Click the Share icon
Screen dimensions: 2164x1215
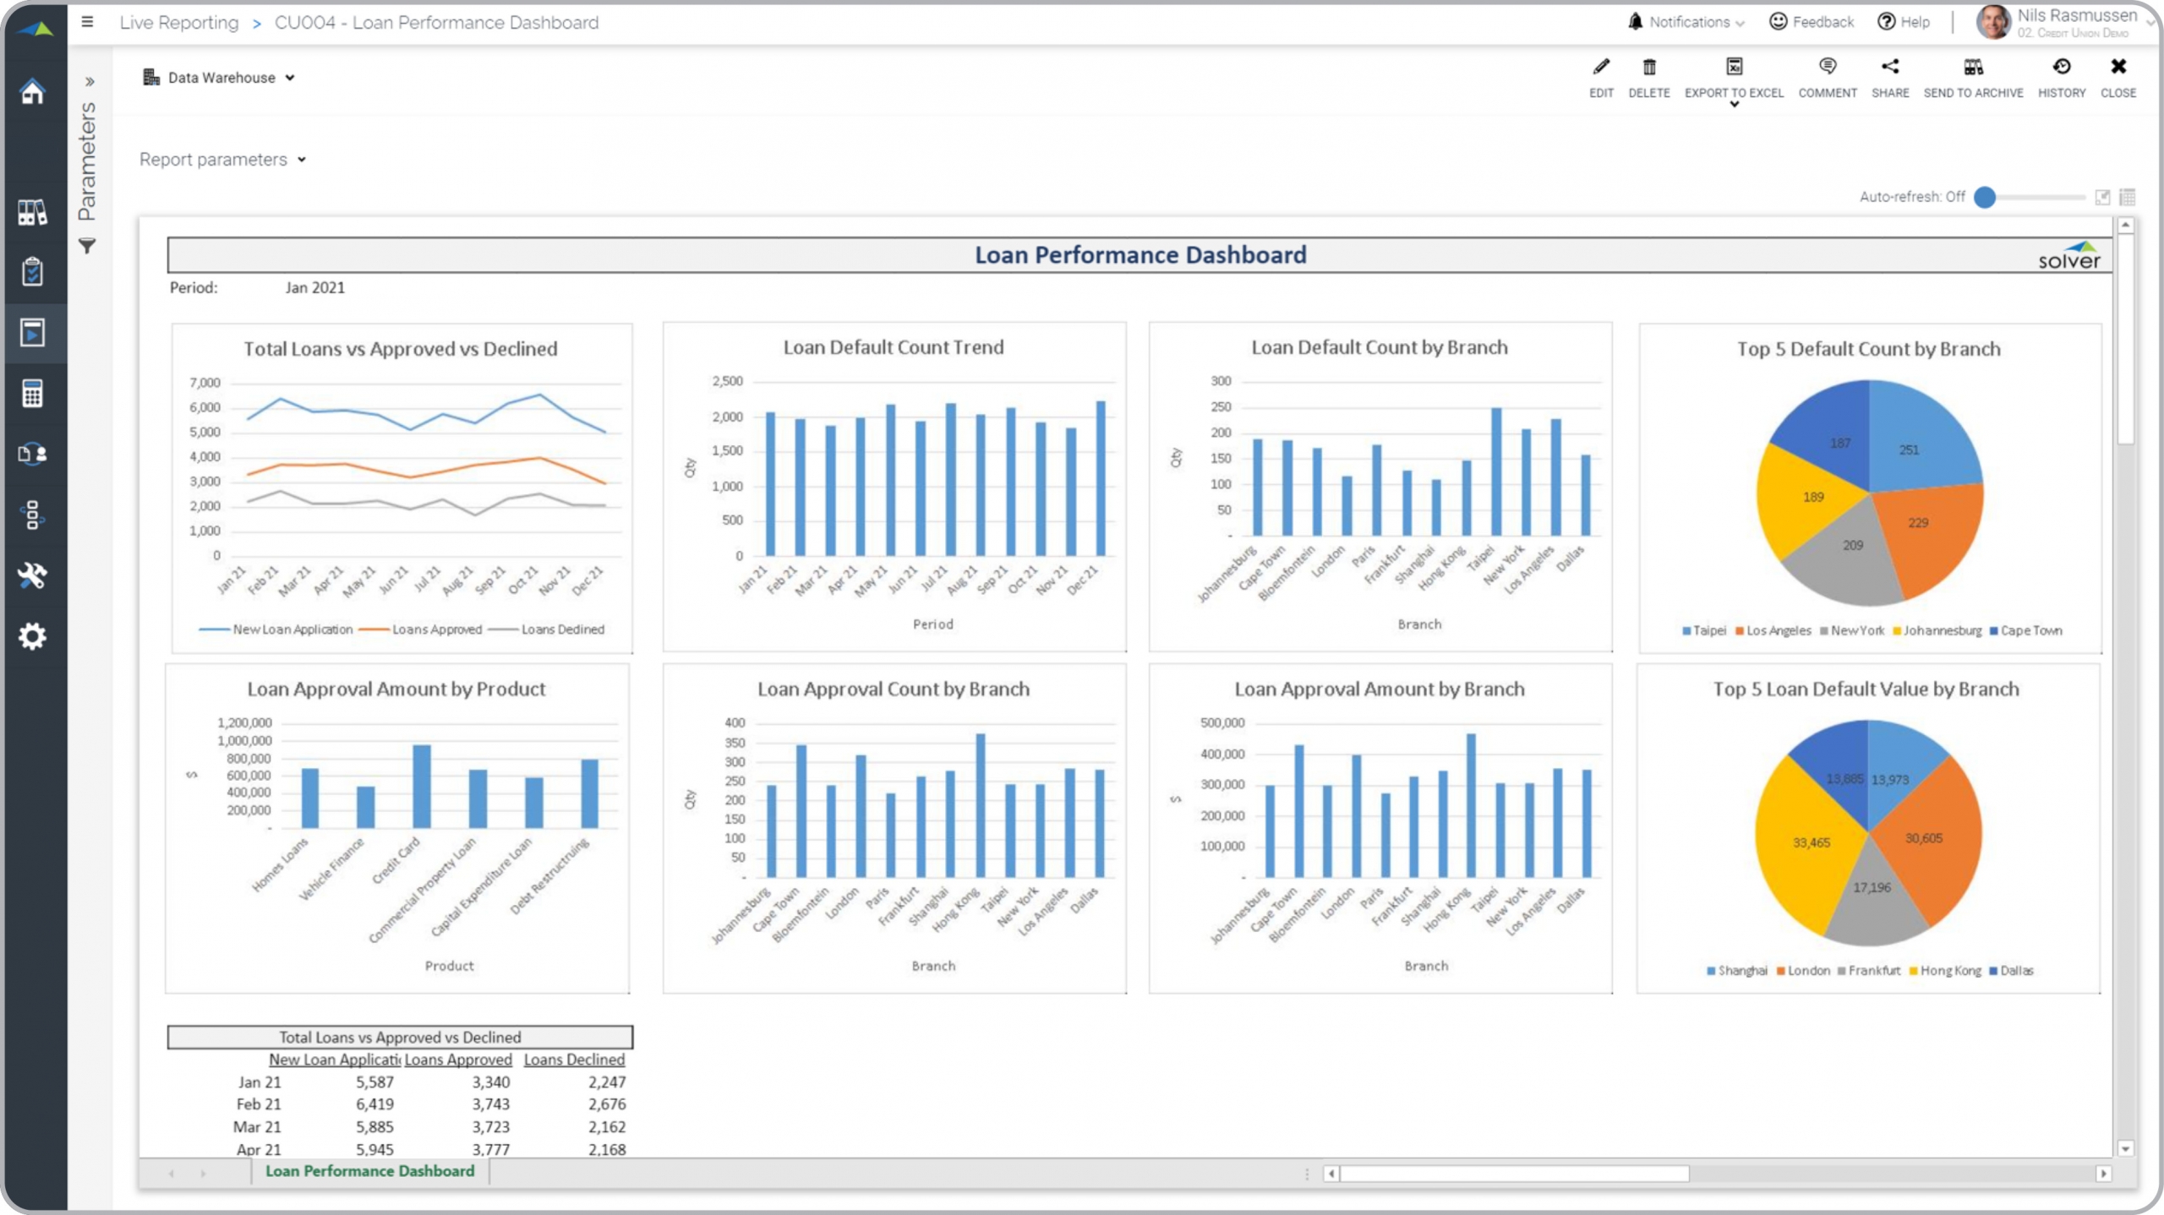click(x=1890, y=68)
